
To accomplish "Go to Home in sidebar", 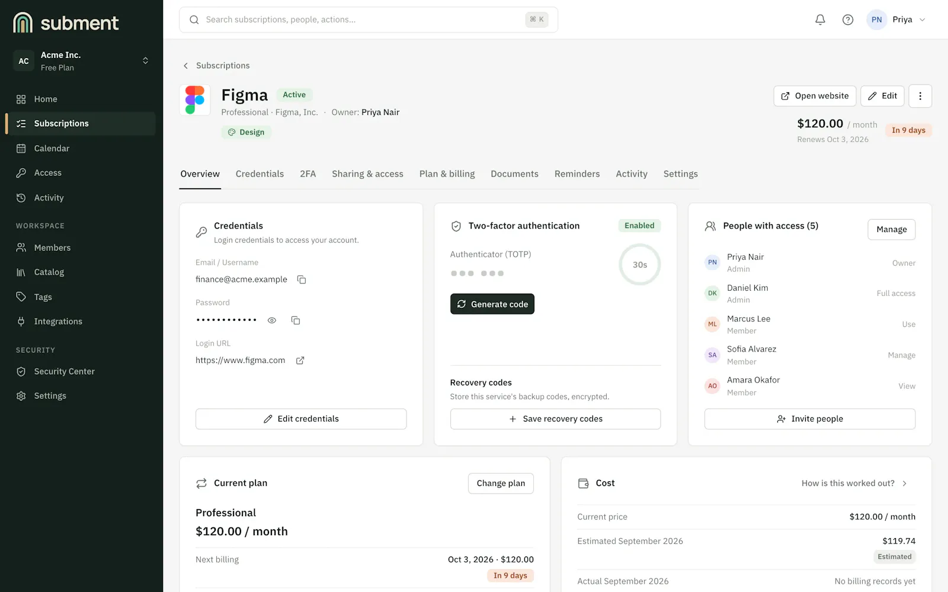I will click(x=81, y=99).
